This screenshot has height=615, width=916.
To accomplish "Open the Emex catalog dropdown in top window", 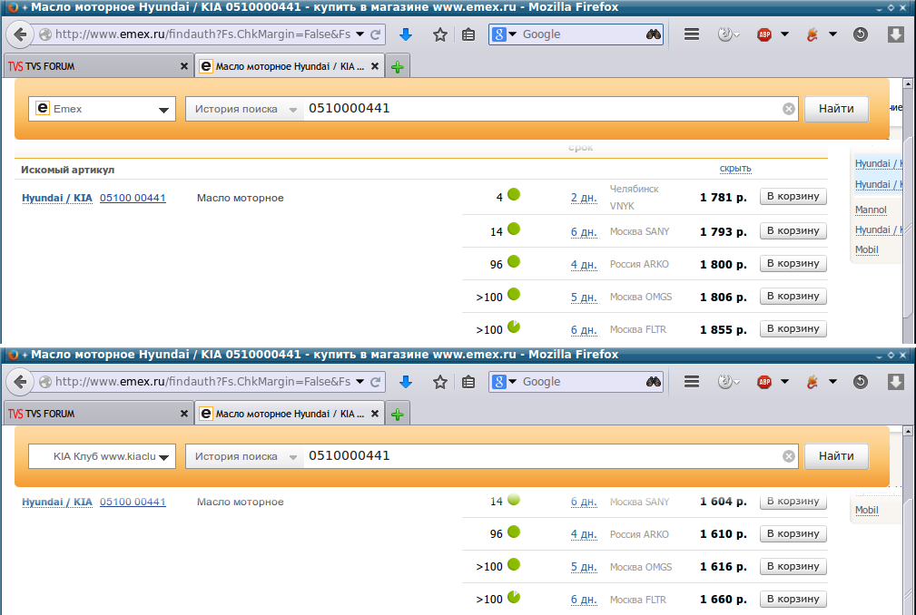I will point(103,109).
